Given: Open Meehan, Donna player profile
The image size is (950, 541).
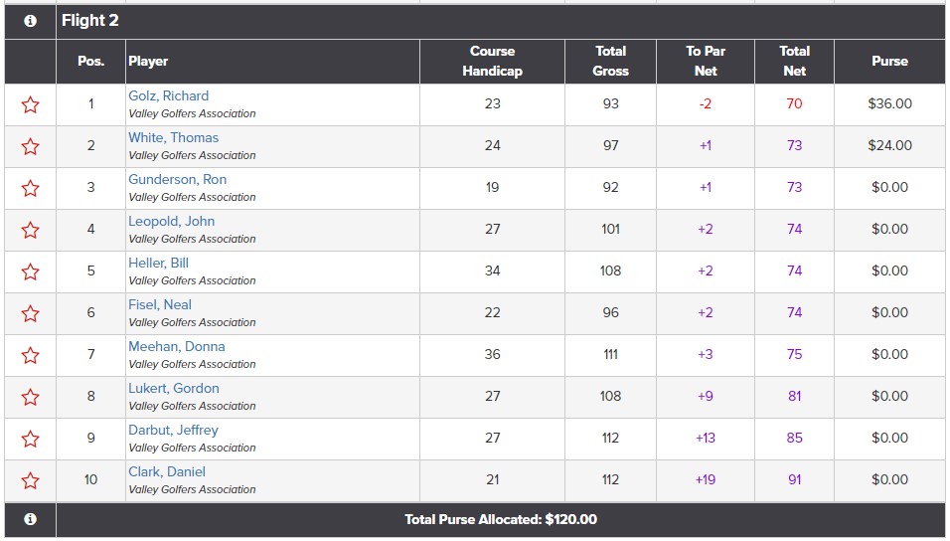Looking at the screenshot, I should [176, 346].
